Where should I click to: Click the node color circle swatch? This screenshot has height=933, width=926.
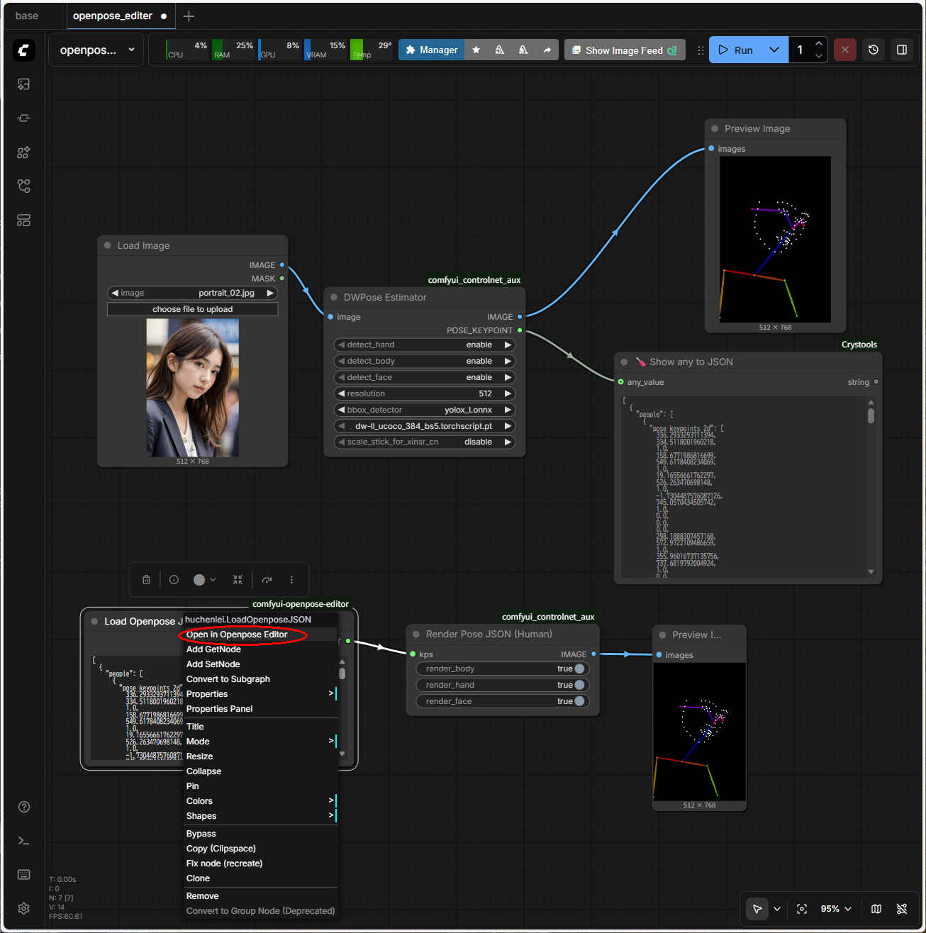click(x=199, y=579)
